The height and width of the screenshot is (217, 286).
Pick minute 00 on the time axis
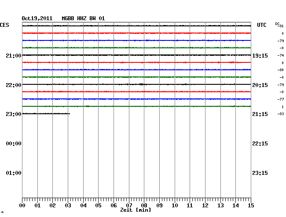pyautogui.click(x=22, y=205)
